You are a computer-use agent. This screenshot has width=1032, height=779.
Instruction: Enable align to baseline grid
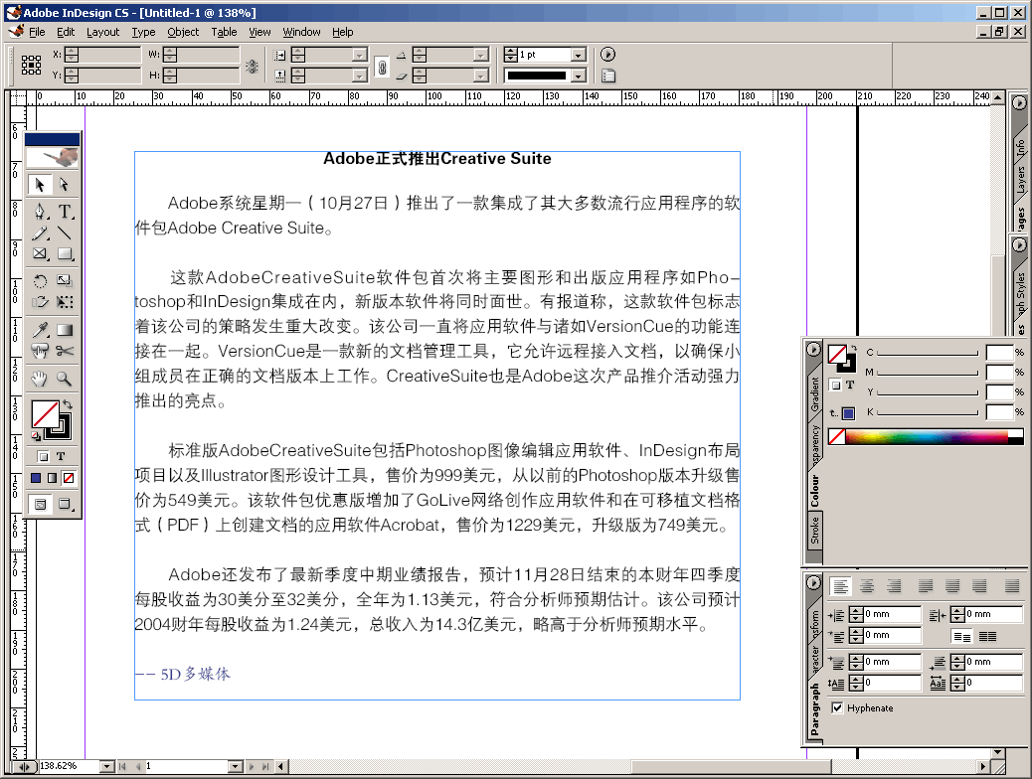[987, 636]
